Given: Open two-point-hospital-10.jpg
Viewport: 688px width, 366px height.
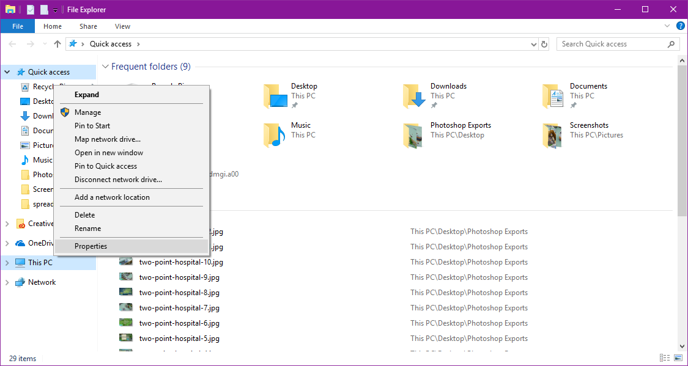Looking at the screenshot, I should (179, 262).
